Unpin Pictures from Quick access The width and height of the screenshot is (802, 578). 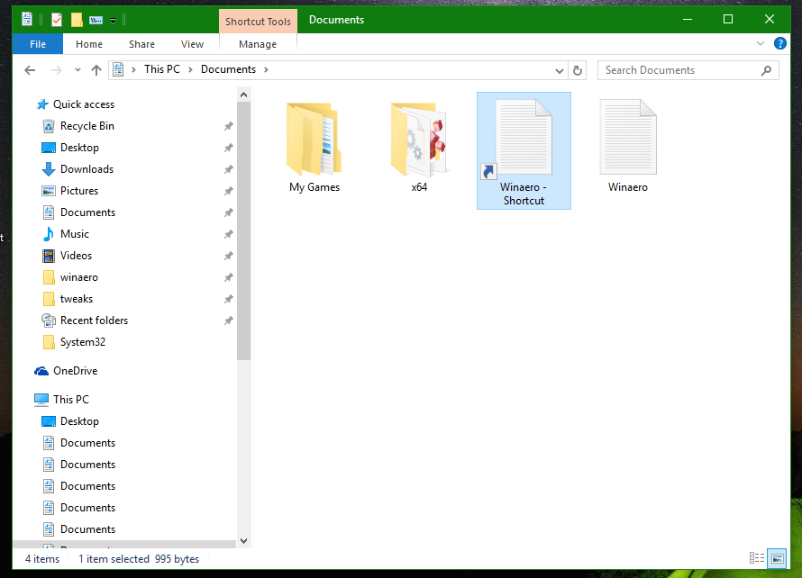229,190
